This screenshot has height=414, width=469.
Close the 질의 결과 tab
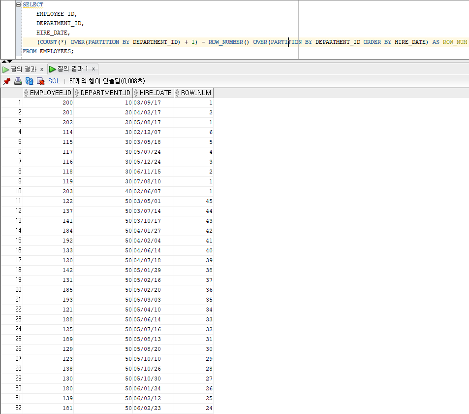(41, 69)
